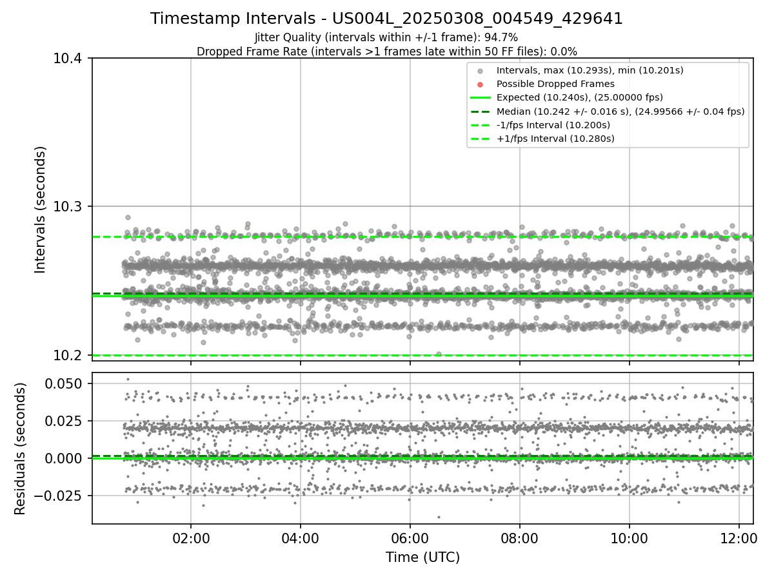Click legend entry 'Intervals, max (10.293s), min (10.201s)'

click(590, 70)
